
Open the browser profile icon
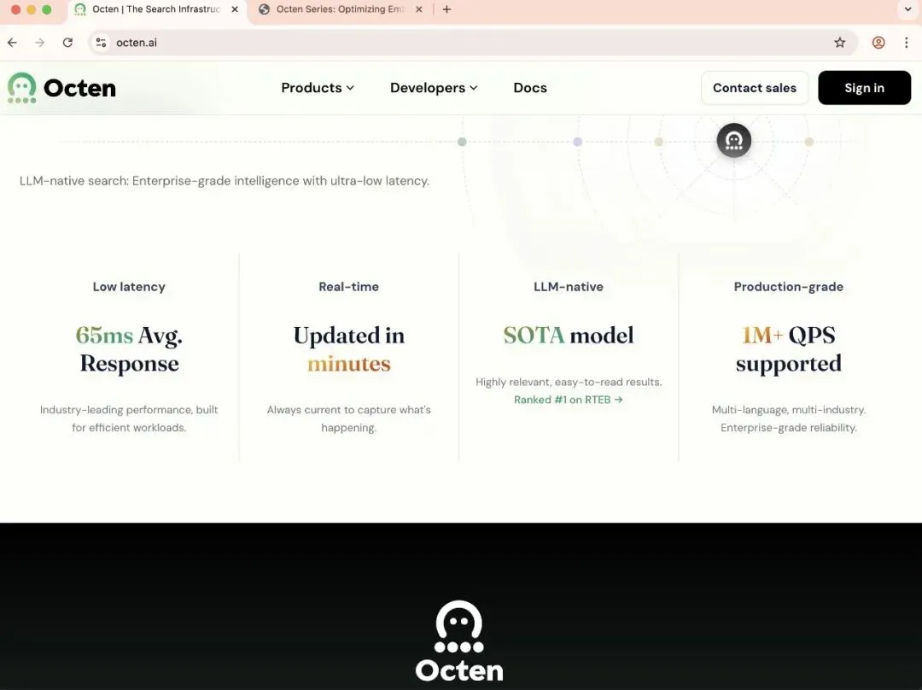click(878, 43)
